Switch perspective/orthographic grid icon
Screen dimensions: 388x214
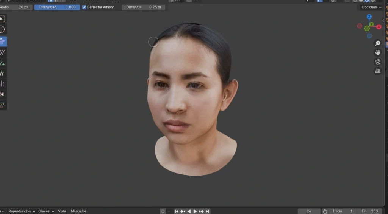tap(378, 71)
